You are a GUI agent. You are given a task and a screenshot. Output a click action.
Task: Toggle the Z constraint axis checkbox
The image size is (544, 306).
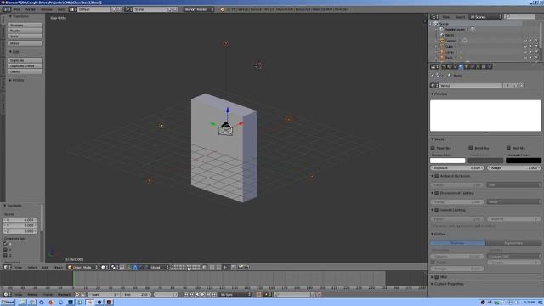pyautogui.click(x=5, y=255)
